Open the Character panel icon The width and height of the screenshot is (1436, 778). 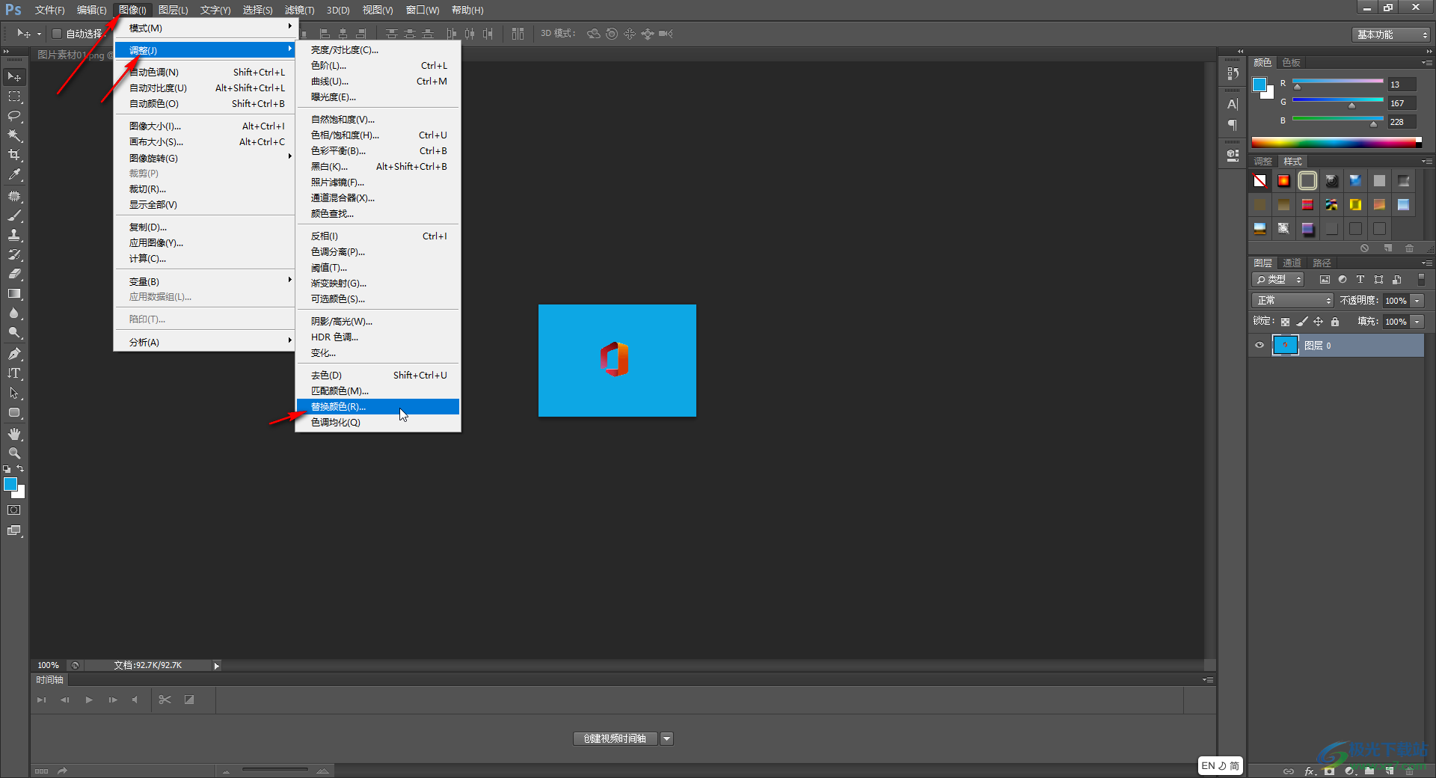[1233, 104]
